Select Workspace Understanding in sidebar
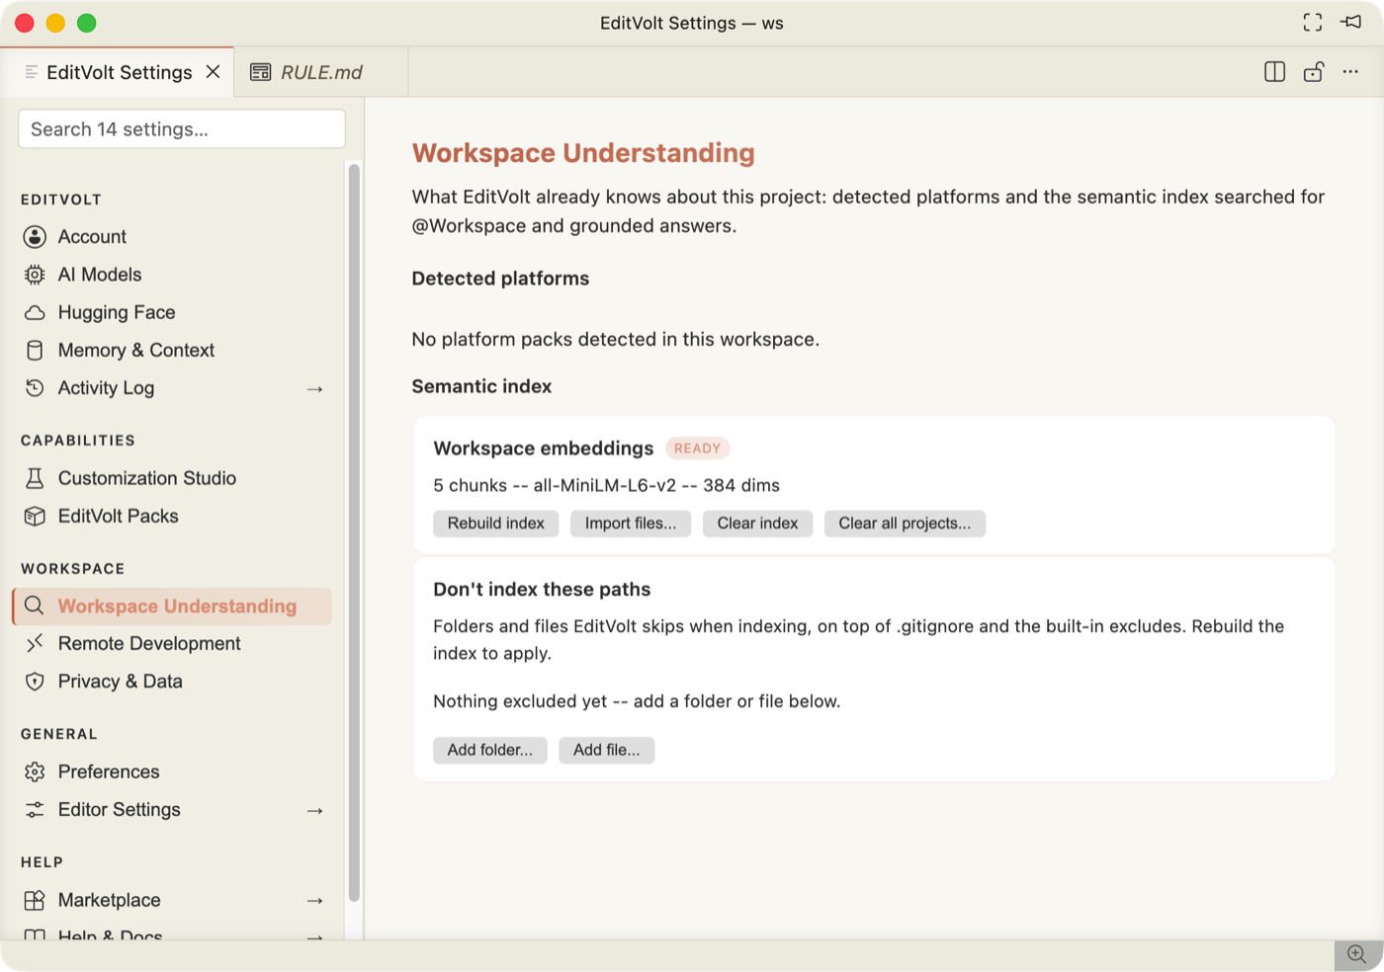Image resolution: width=1384 pixels, height=972 pixels. [172, 606]
